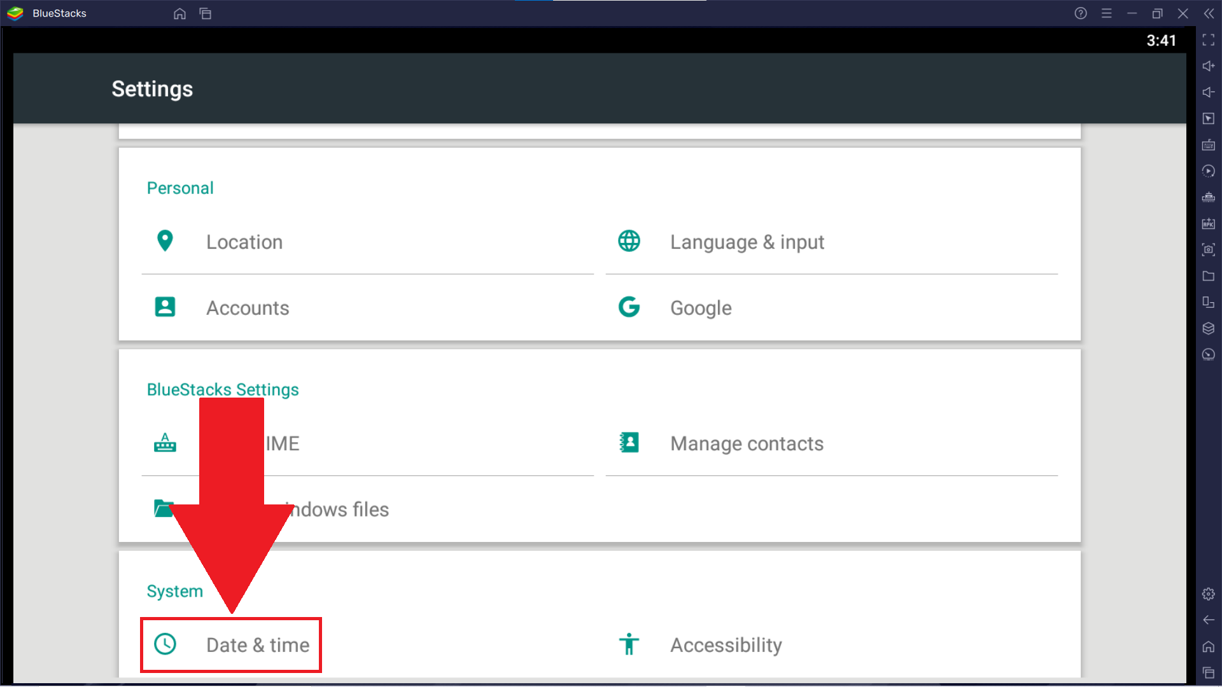Image resolution: width=1222 pixels, height=687 pixels.
Task: Click the RAM memory trim sidebar icon
Action: pyautogui.click(x=1209, y=197)
